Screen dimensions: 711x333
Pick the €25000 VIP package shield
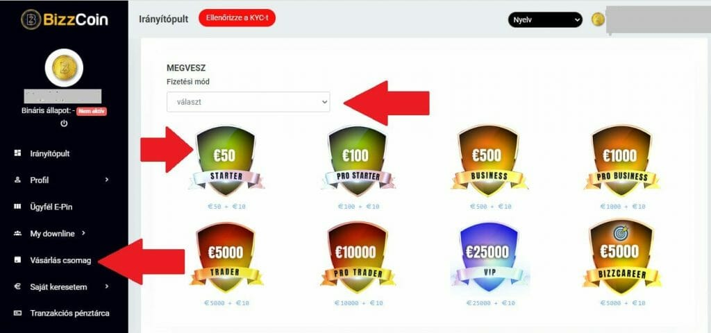[x=489, y=257]
